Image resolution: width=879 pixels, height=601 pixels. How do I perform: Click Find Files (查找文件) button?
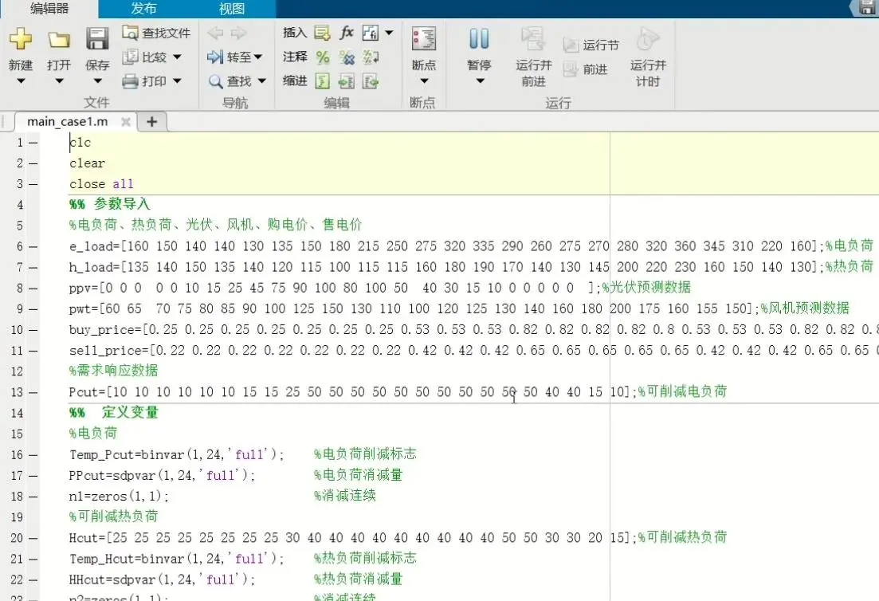pyautogui.click(x=156, y=33)
